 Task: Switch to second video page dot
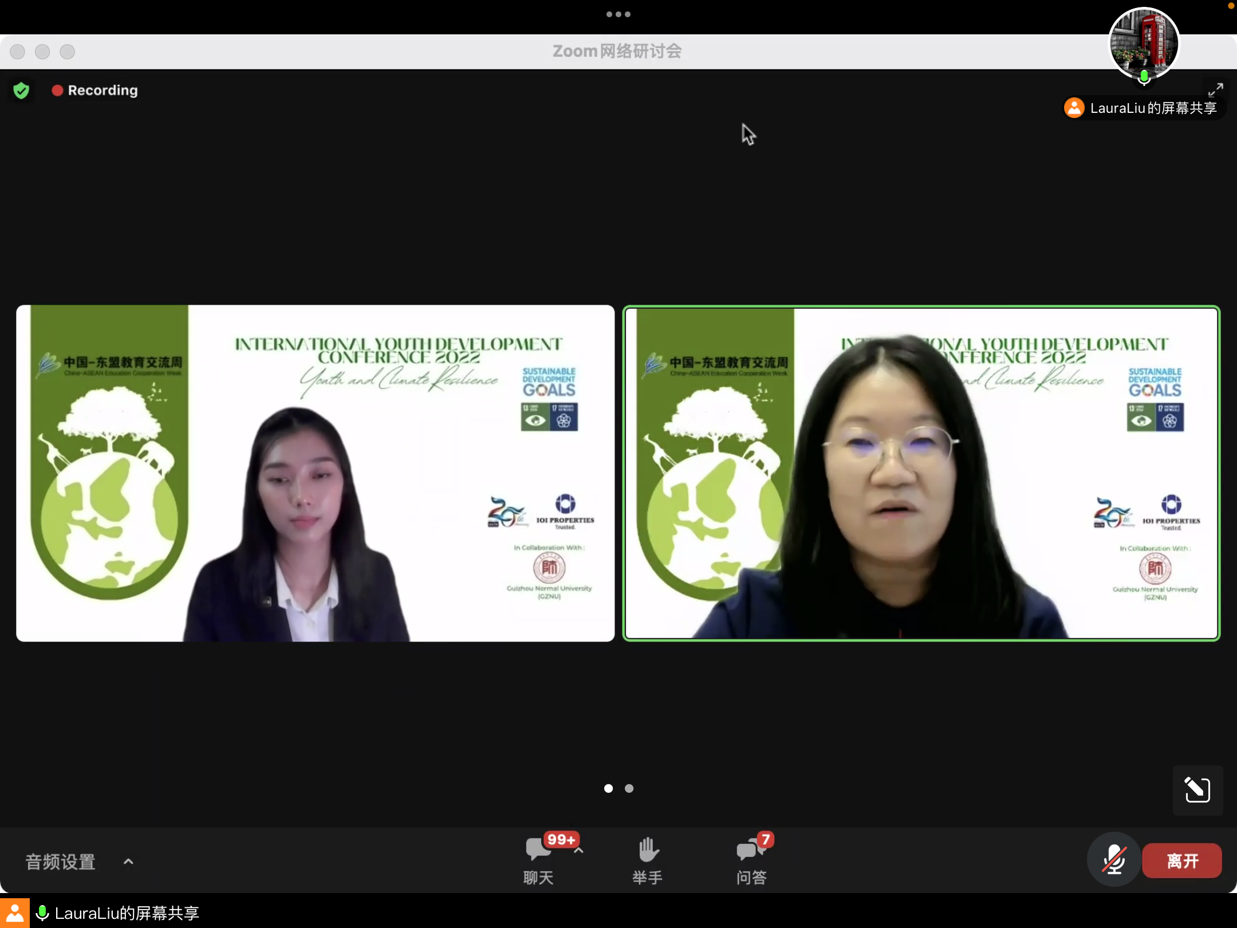tap(629, 788)
